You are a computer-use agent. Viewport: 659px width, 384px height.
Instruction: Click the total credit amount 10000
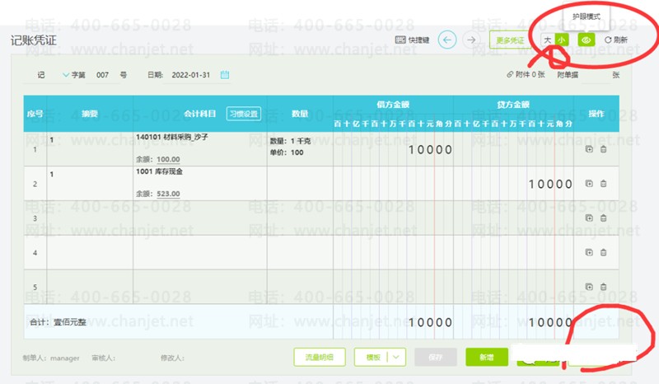(550, 322)
